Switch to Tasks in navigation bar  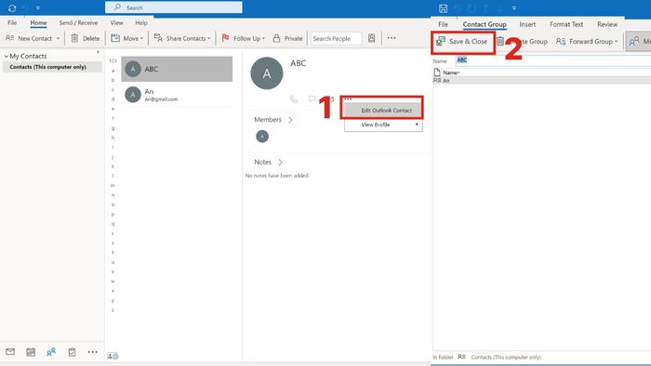[x=72, y=352]
